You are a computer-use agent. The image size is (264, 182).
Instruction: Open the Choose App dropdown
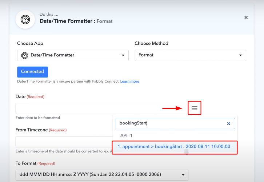point(73,55)
